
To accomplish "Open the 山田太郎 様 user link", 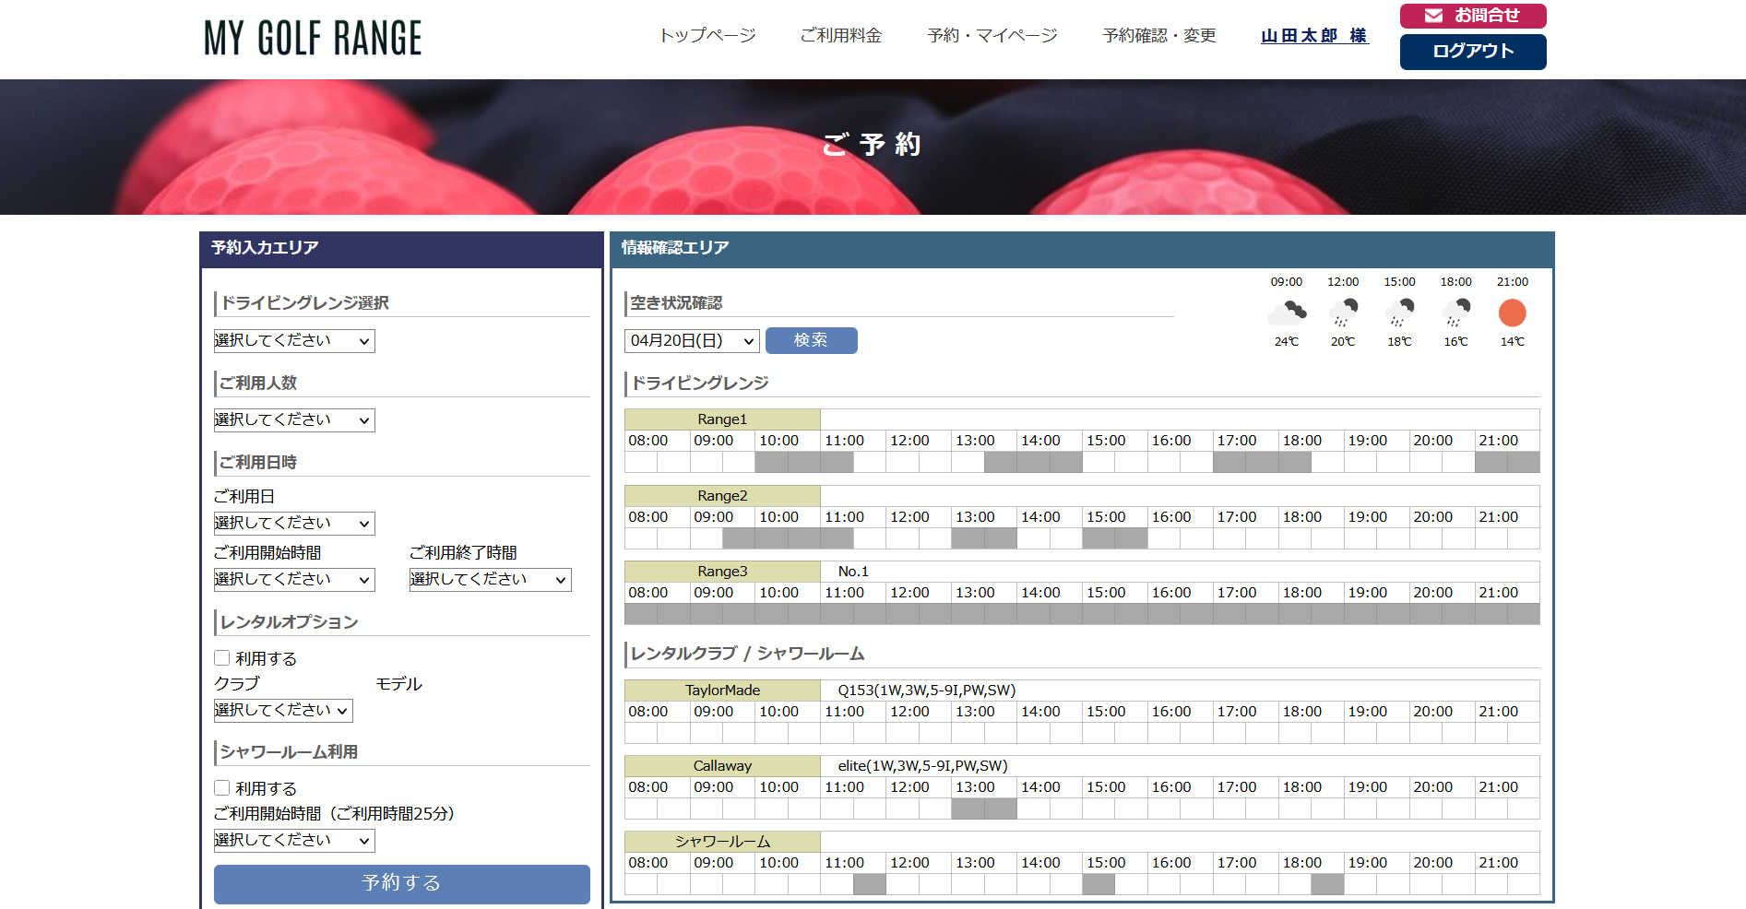I will click(1314, 36).
